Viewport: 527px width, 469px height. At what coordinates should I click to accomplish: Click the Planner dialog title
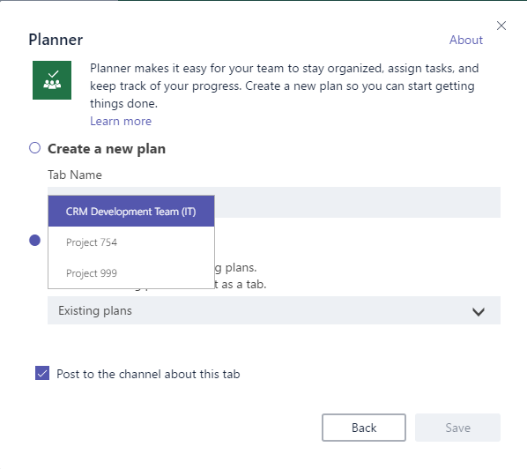point(56,40)
